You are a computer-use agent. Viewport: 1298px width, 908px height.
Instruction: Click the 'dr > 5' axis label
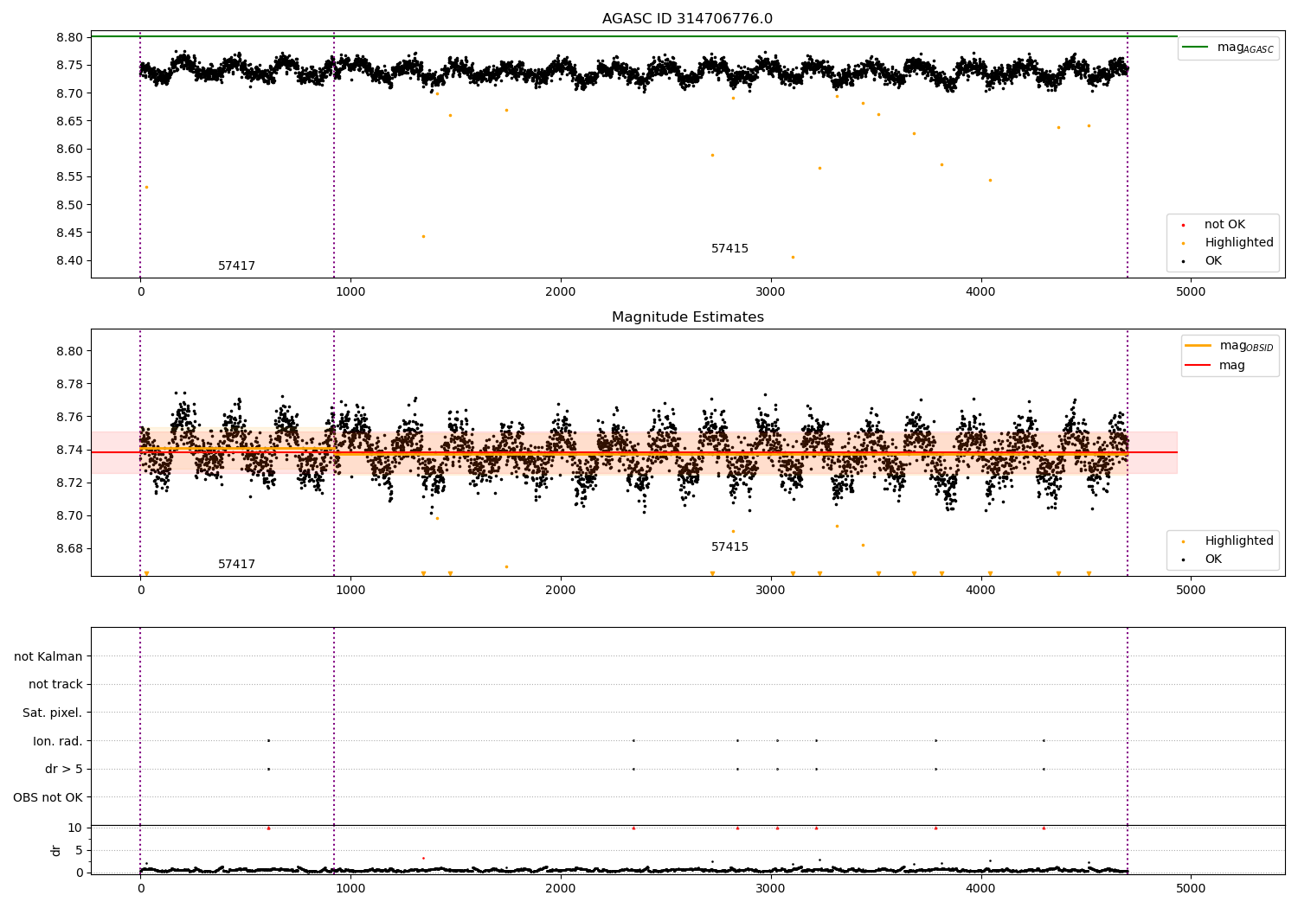coord(64,770)
